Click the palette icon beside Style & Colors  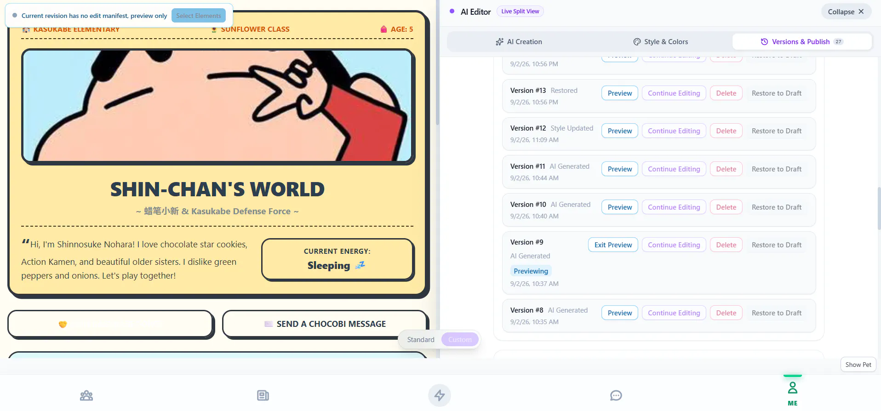coord(637,42)
